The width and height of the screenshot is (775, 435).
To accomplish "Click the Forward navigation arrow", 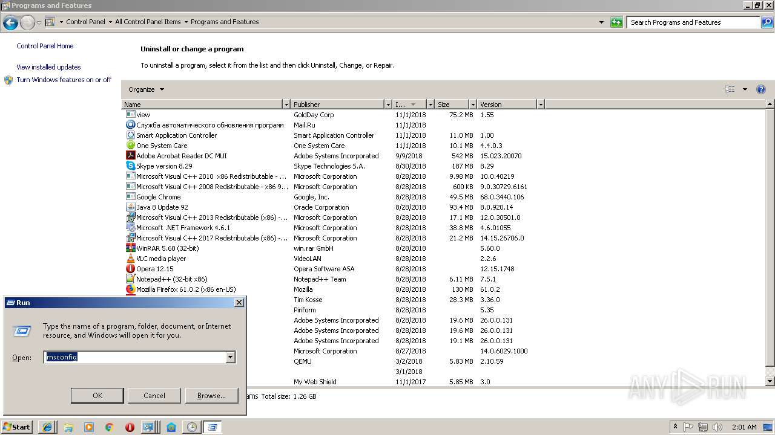I will pyautogui.click(x=27, y=22).
